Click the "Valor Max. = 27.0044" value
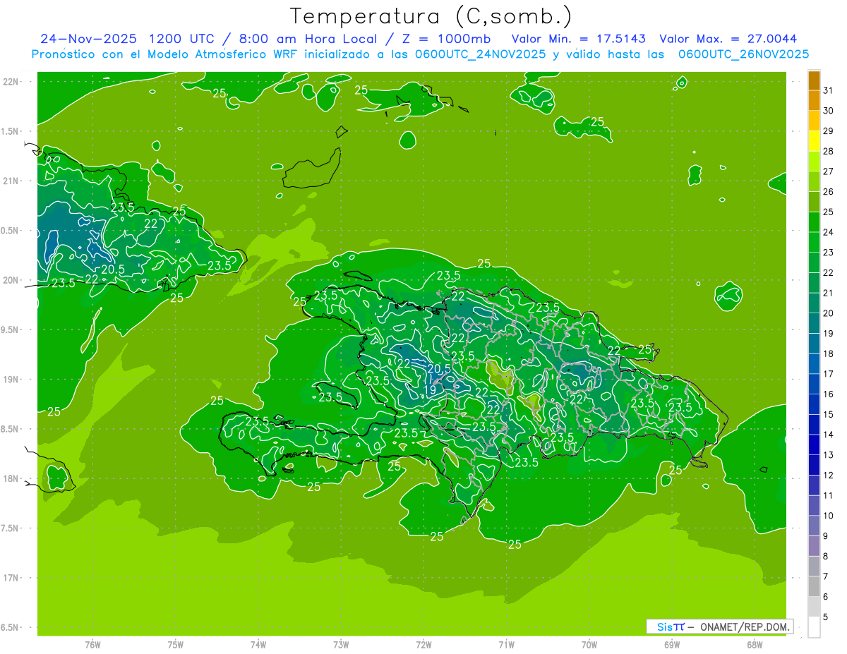Screen dimensions: 847x654 (x=728, y=39)
